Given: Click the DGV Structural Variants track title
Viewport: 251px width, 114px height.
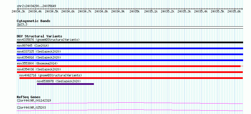Looking at the screenshot, I should point(39,36).
